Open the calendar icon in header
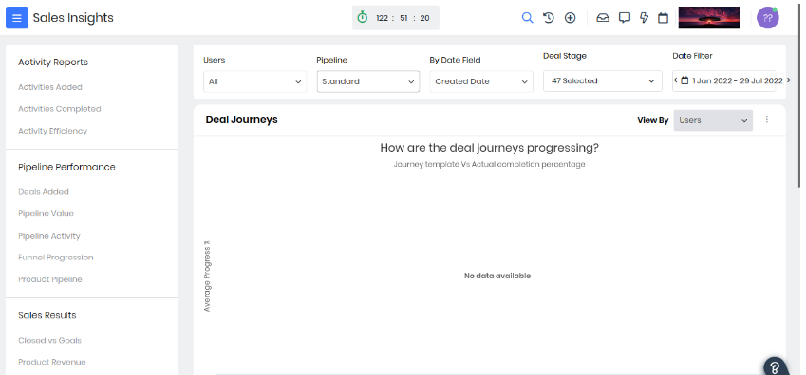The image size is (806, 375). coord(664,18)
